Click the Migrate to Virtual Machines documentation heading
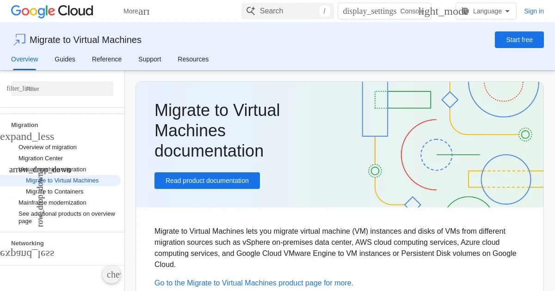The width and height of the screenshot is (555, 291). [217, 131]
